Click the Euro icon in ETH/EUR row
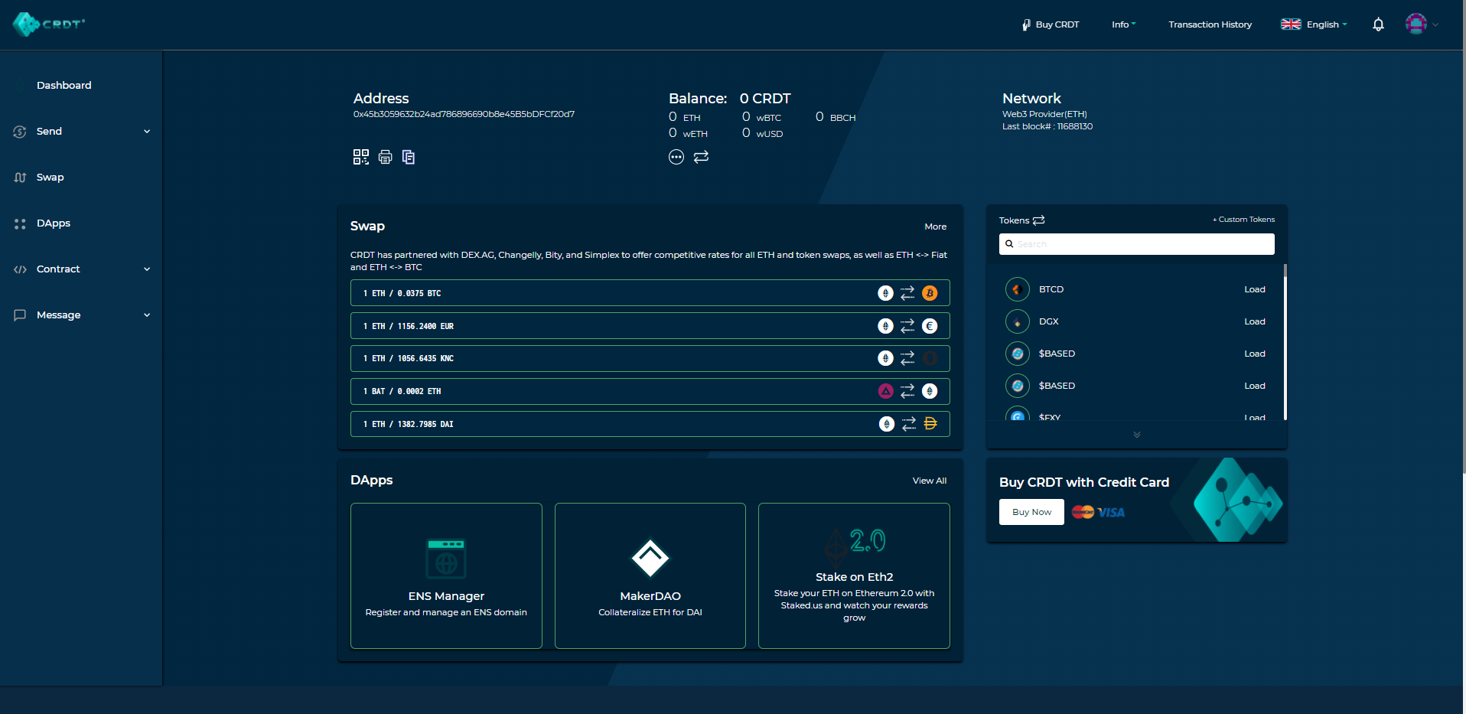The image size is (1466, 714). pos(930,326)
